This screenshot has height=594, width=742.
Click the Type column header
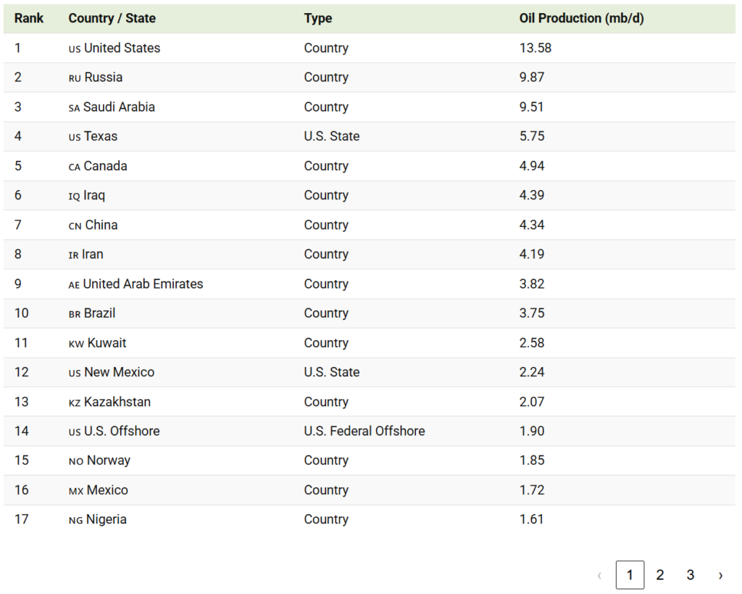pos(318,18)
